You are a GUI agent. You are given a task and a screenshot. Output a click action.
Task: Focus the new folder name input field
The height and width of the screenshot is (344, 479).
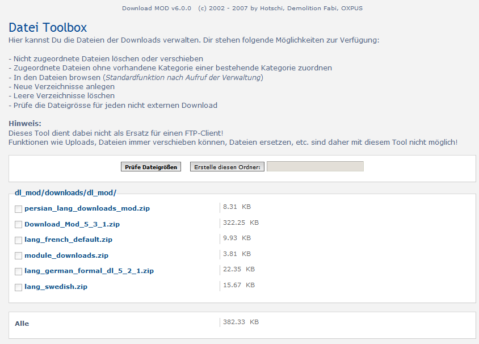[x=315, y=166]
